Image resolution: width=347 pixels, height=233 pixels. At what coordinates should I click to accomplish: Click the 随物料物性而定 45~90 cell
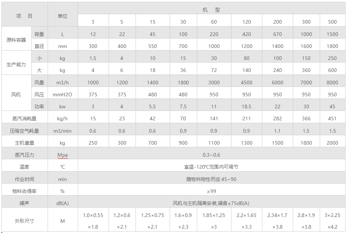(x=211, y=179)
